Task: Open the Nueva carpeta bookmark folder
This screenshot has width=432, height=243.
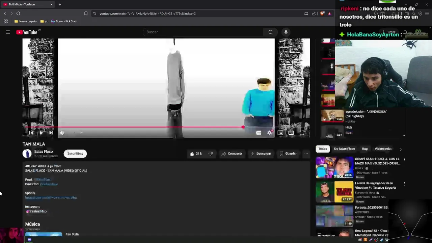Action: [25, 21]
